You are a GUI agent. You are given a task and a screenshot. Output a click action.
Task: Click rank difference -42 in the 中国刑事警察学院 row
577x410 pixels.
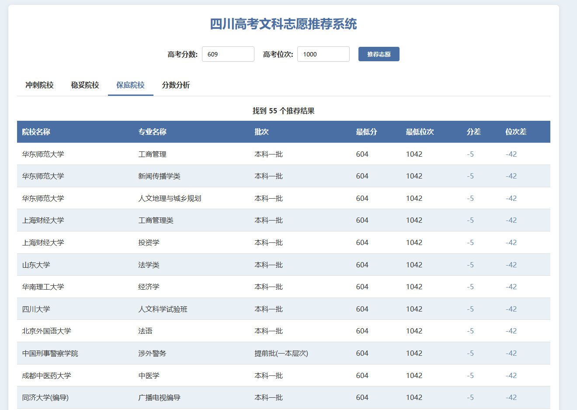click(511, 353)
